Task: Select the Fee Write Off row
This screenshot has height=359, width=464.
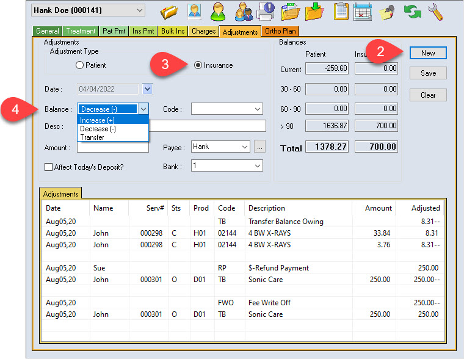Action: (242, 302)
